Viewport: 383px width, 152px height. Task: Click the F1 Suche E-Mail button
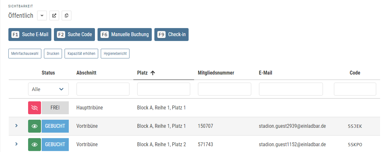[x=30, y=35]
